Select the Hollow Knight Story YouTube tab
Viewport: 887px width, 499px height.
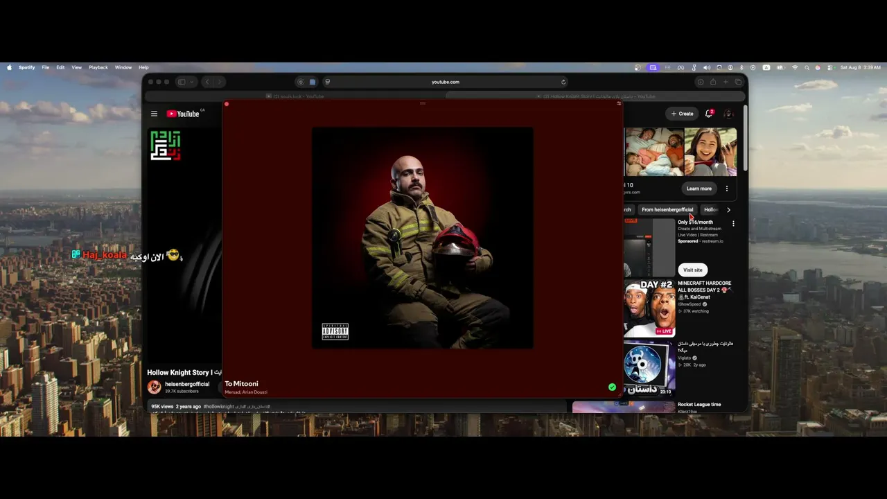pos(595,96)
